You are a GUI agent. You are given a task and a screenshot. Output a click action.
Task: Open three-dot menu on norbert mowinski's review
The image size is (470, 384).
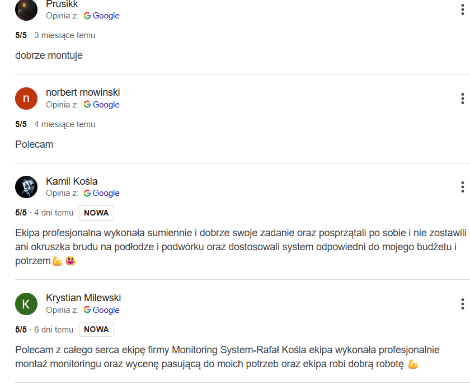[462, 99]
